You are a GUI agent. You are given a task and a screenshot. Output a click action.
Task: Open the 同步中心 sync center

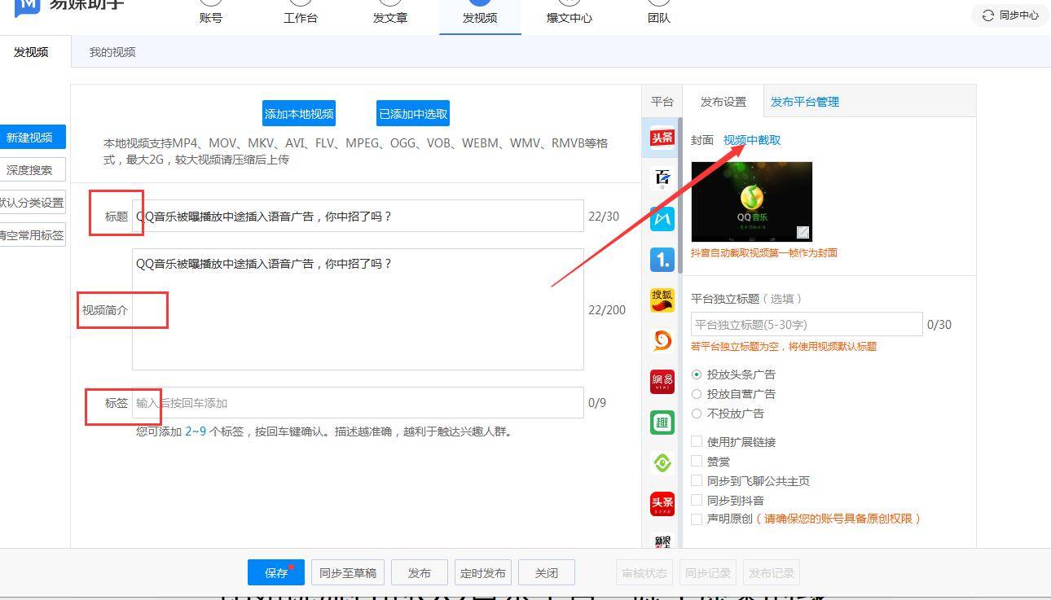[1010, 15]
